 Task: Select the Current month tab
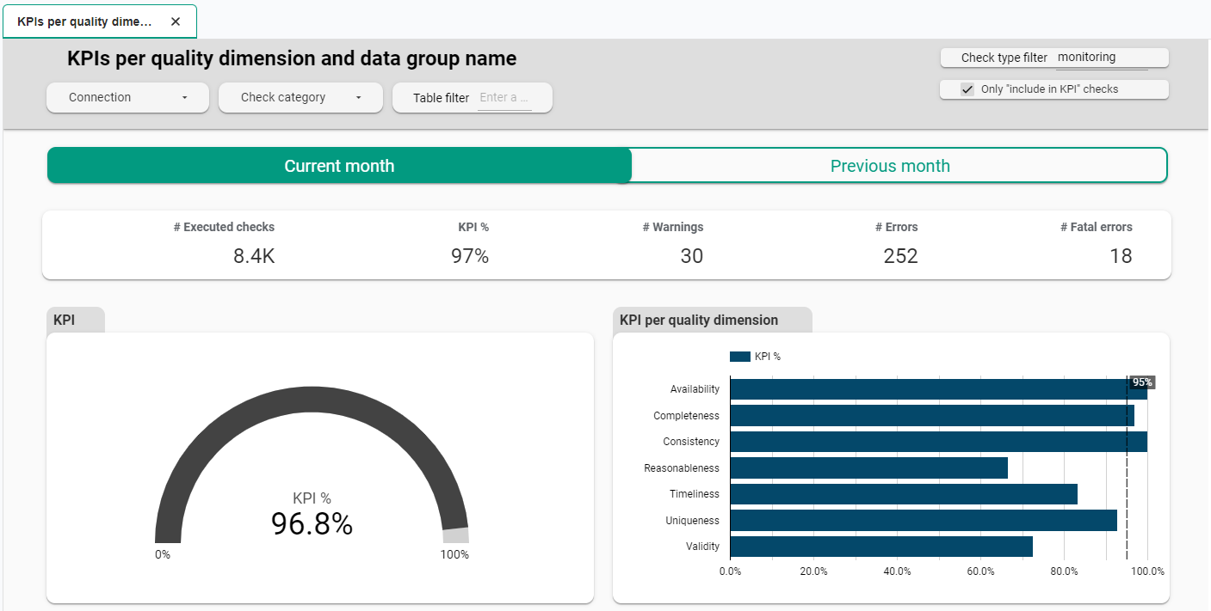pyautogui.click(x=339, y=165)
